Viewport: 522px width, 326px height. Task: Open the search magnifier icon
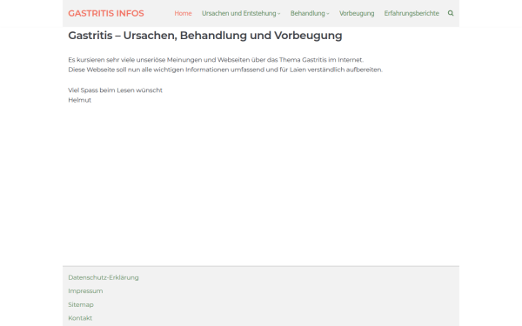[x=451, y=13]
